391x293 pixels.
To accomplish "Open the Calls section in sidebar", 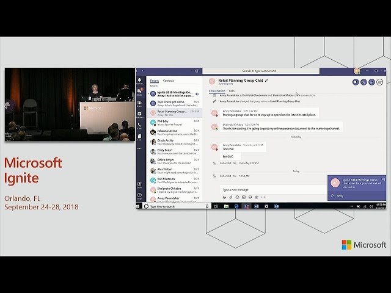I will coord(140,126).
